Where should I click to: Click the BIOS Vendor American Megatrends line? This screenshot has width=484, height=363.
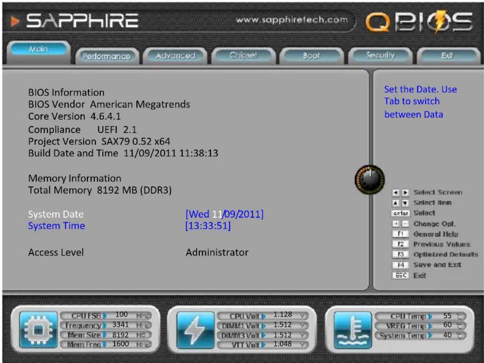coord(109,105)
